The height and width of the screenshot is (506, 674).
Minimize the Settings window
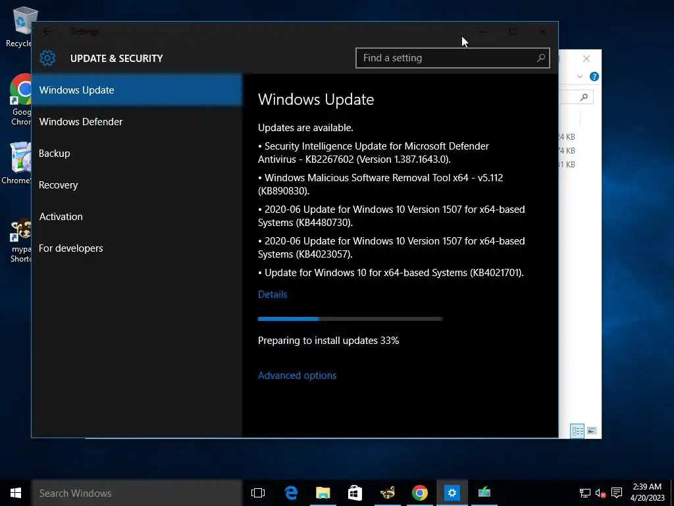pos(482,32)
